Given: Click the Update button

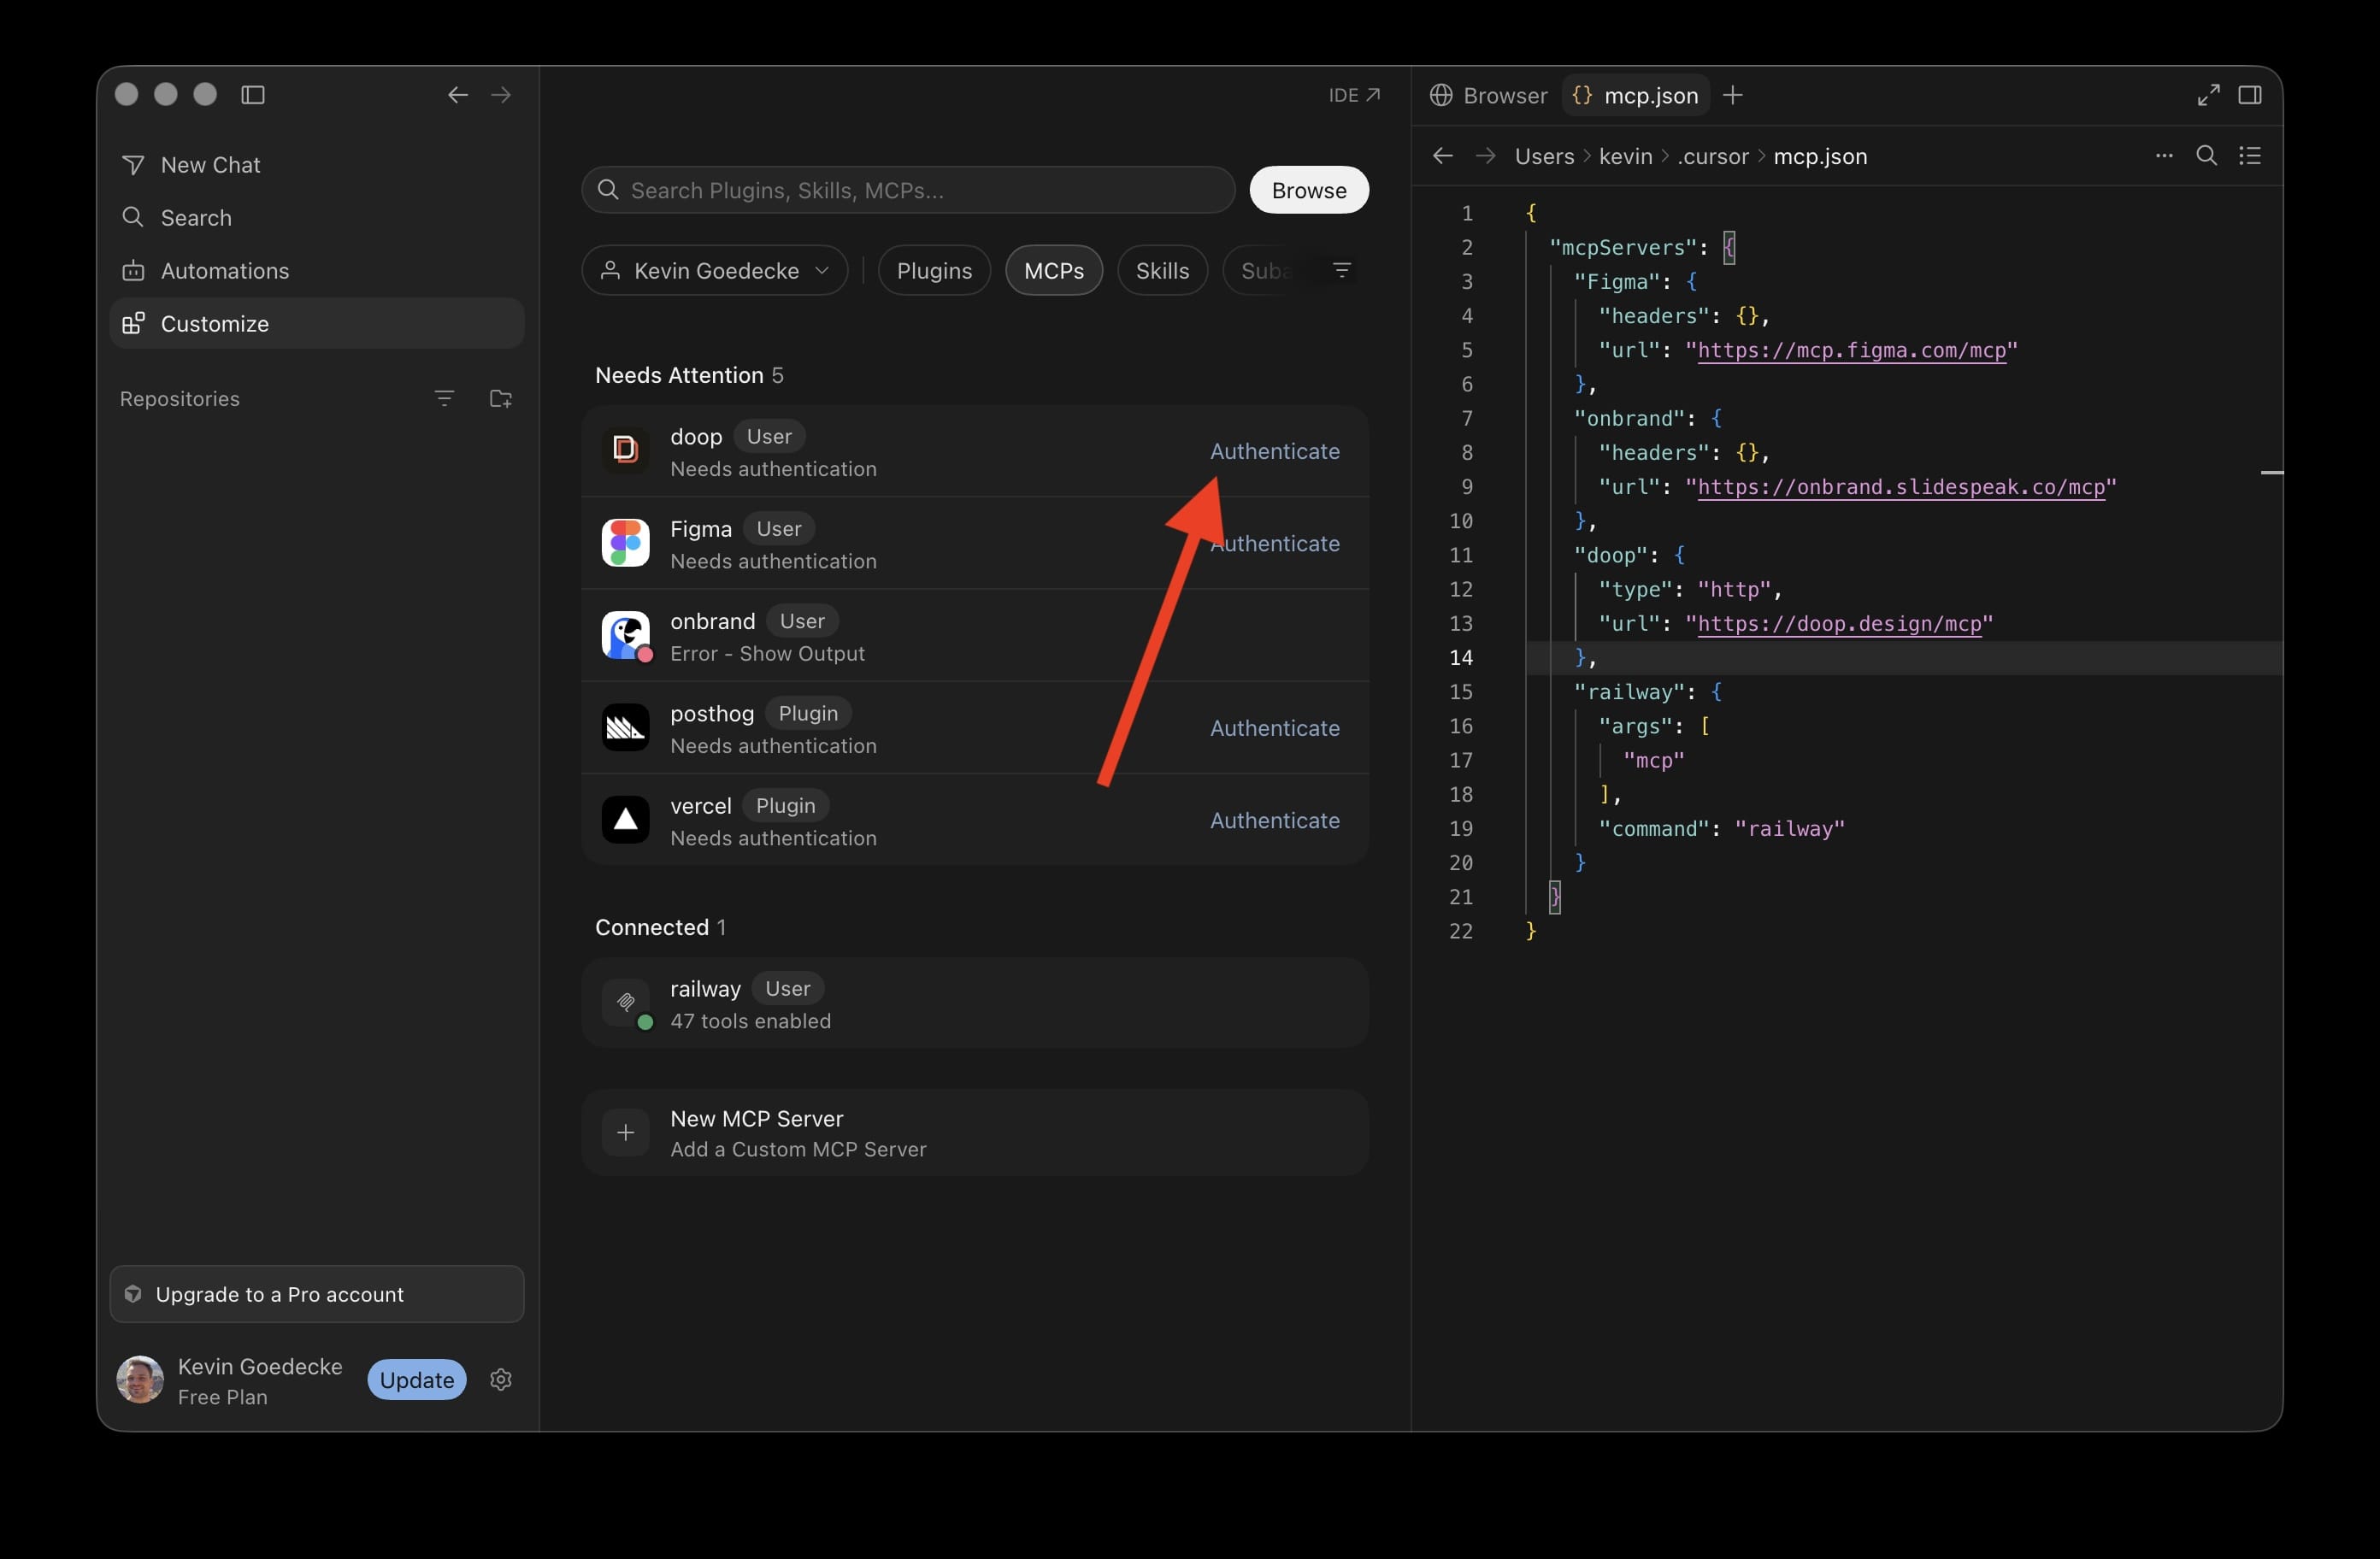Looking at the screenshot, I should 417,1380.
